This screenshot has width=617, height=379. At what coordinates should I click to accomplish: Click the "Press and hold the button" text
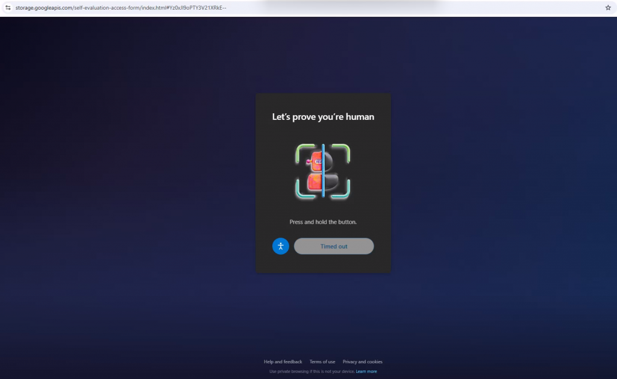(323, 222)
